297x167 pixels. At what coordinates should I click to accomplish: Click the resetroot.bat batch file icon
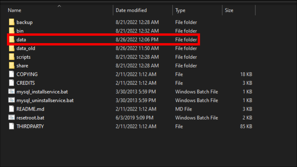[12, 118]
